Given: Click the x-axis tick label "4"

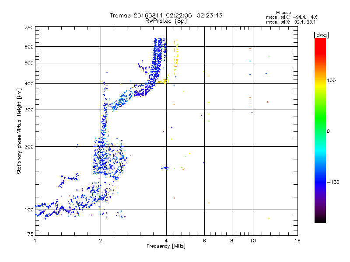Looking at the screenshot, I should (x=166, y=241).
